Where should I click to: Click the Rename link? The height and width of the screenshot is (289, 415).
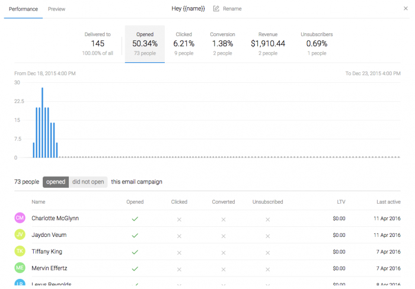click(x=232, y=9)
